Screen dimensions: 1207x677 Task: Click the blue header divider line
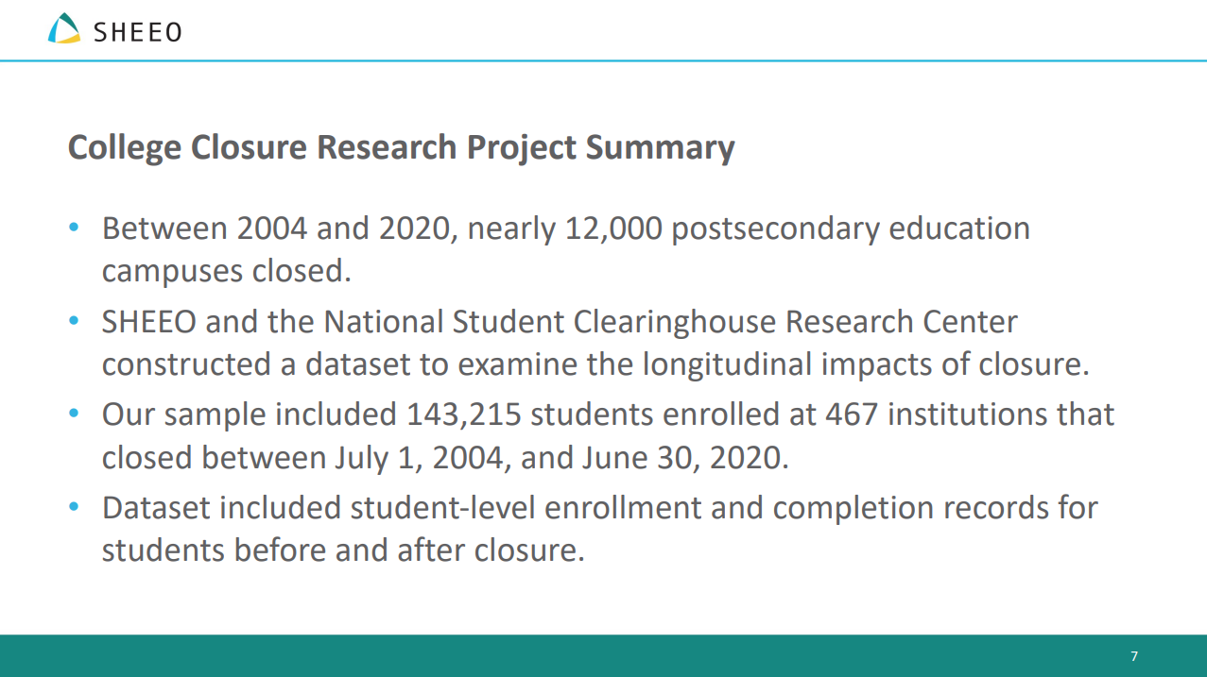pos(603,60)
